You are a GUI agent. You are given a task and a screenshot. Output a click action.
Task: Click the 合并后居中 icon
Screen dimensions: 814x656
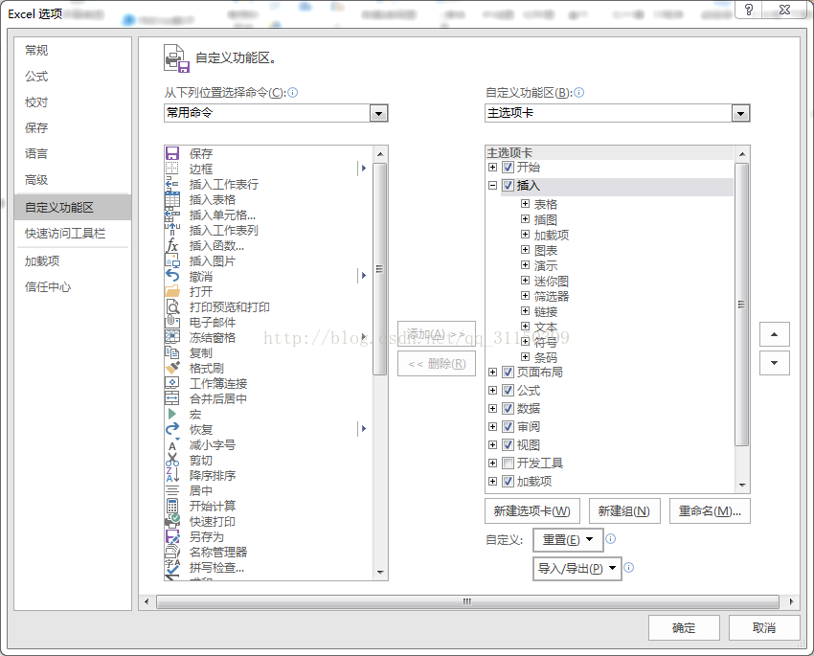172,398
